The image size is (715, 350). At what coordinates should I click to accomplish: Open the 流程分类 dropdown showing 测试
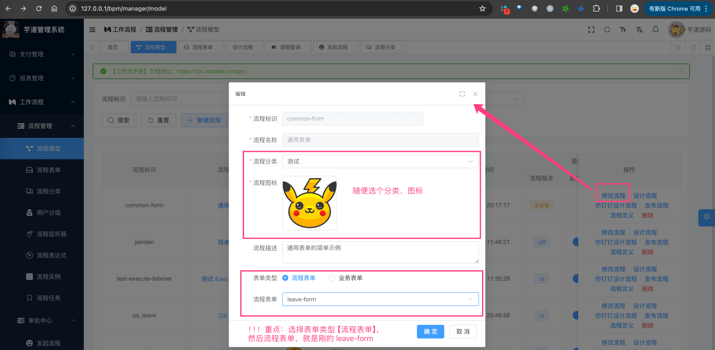click(380, 161)
